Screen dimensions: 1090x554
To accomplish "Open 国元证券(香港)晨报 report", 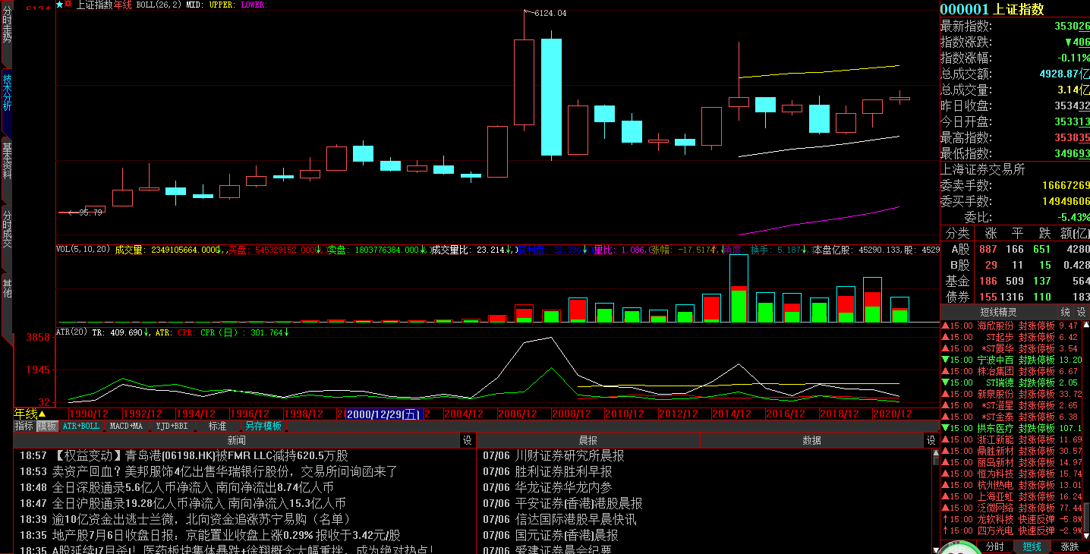I will [550, 536].
